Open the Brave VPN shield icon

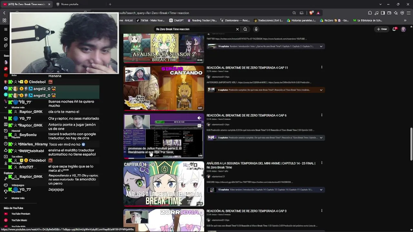point(402,13)
